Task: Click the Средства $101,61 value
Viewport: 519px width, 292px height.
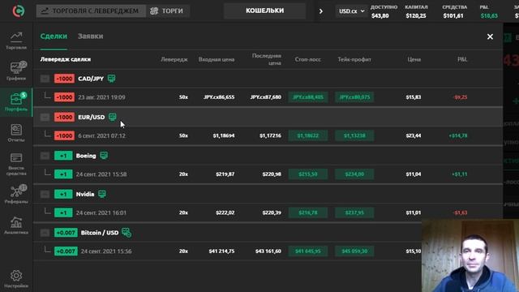Action: tap(454, 11)
